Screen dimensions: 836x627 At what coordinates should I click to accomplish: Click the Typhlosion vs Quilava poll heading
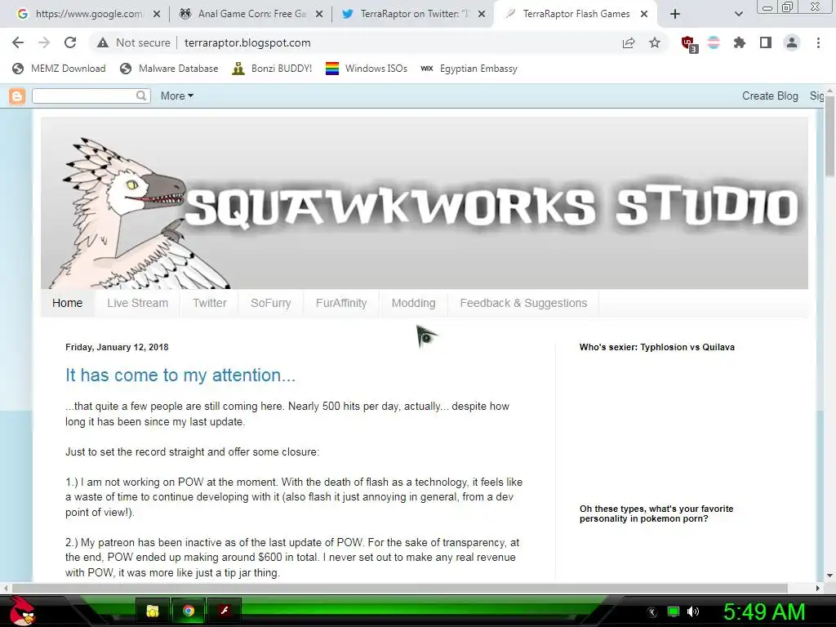657,347
